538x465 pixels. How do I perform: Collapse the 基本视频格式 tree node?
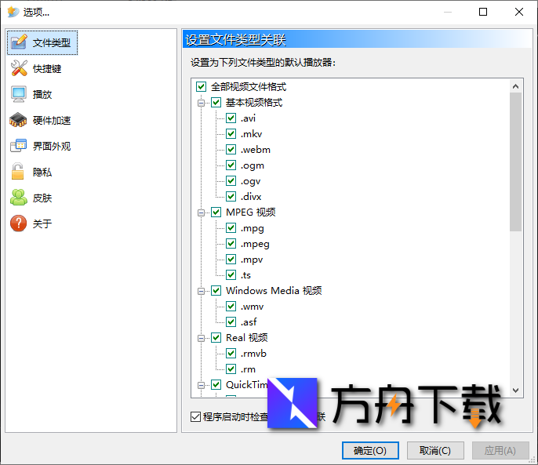coord(201,103)
